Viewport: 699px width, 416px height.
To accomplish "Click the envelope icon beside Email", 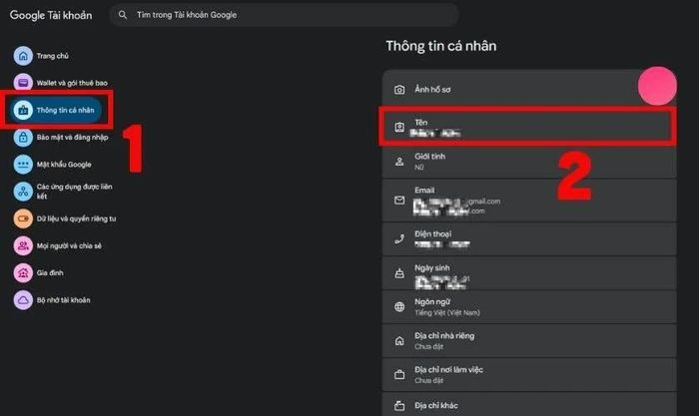I will tap(399, 200).
